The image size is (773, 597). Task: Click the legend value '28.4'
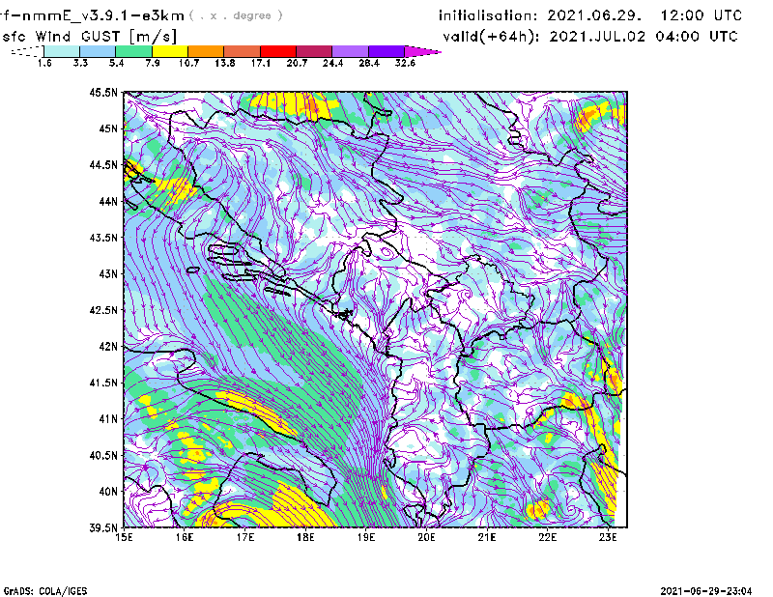(x=369, y=63)
